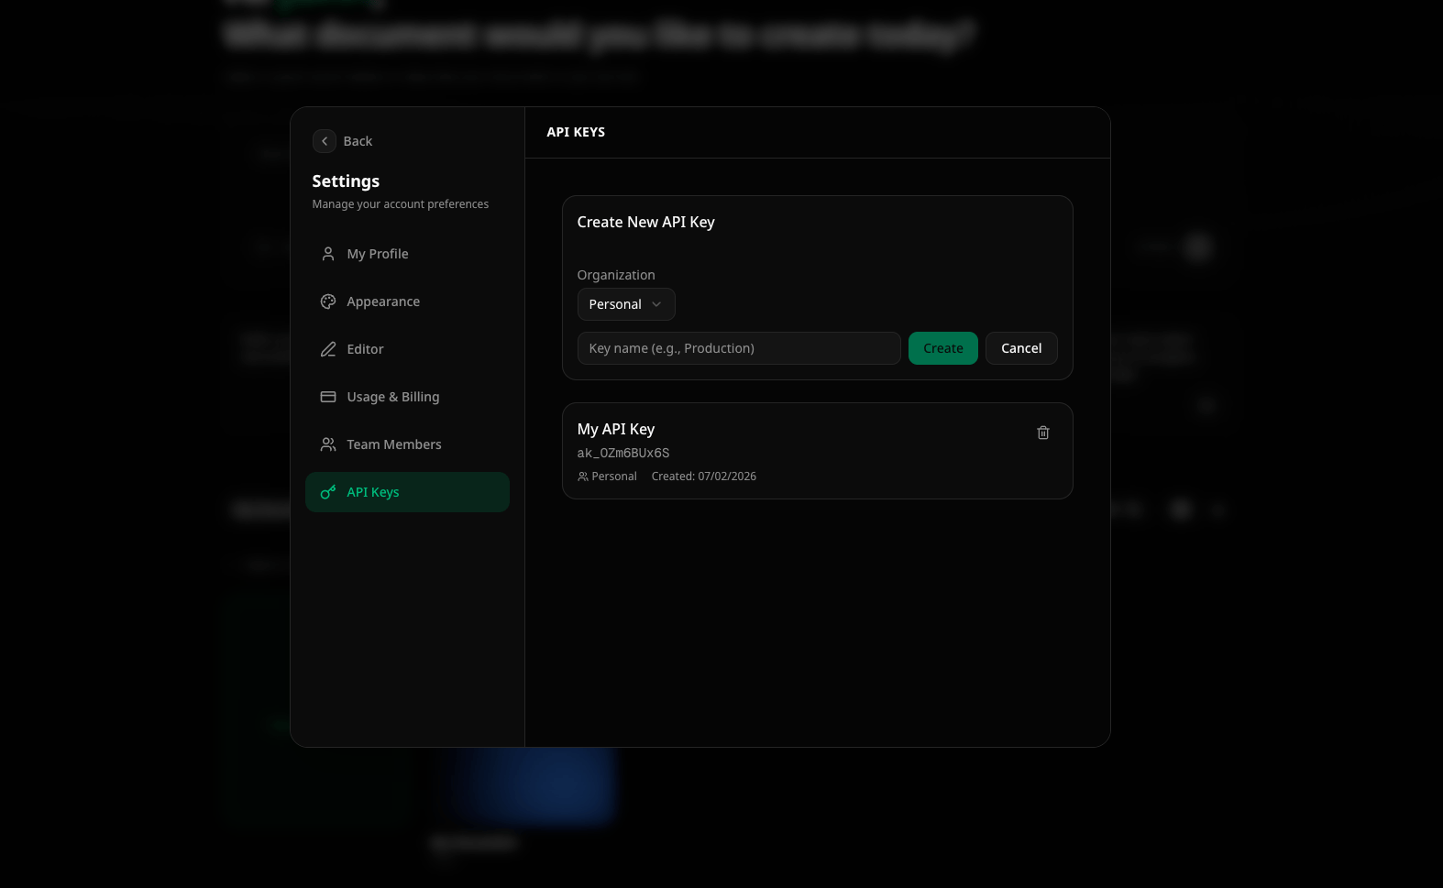Click the Personal tag on My API Key
Screen dimensions: 1443x888
[x=607, y=477]
